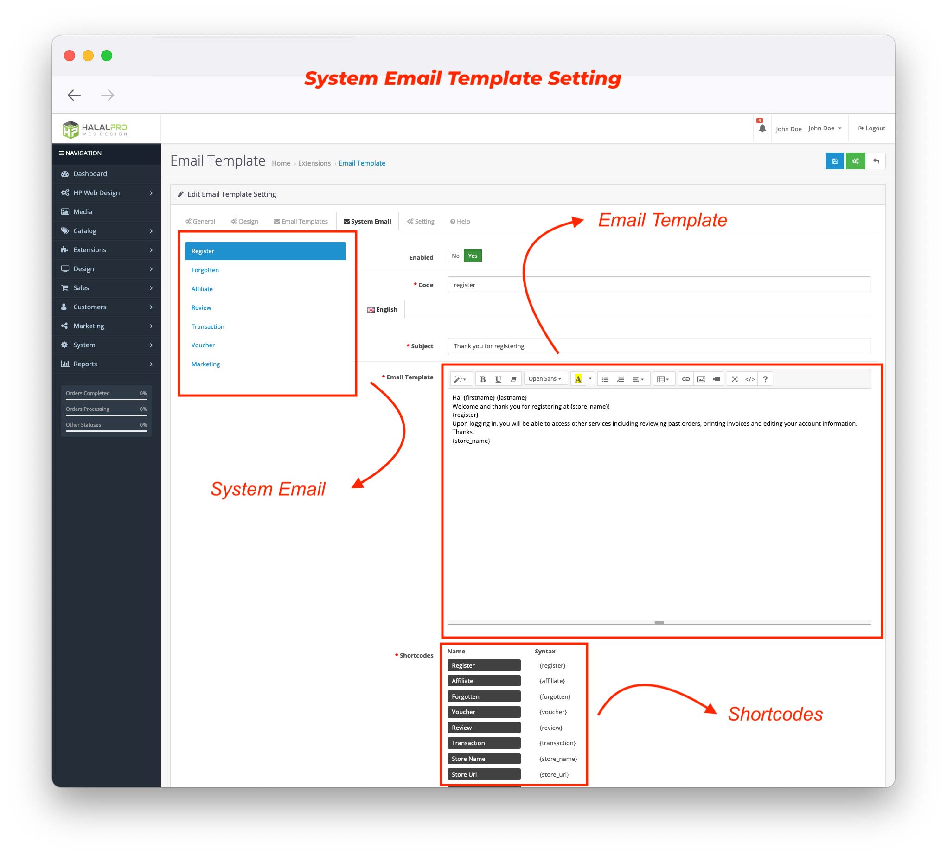Screen dimensions: 947x856
Task: Open the table insert dropdown
Action: 663,379
